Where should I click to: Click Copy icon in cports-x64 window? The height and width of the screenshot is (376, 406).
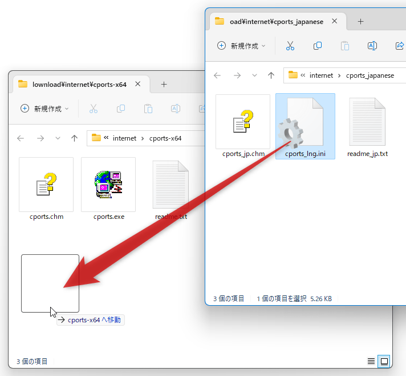point(121,109)
